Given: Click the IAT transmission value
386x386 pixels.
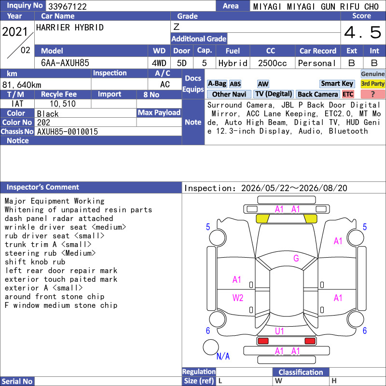Looking at the screenshot, I should pos(17,104).
